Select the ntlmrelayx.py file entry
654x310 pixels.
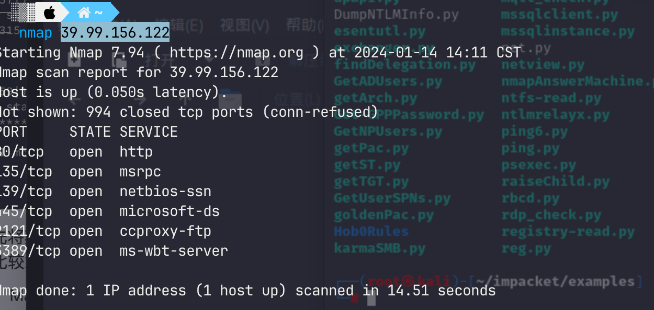[555, 115]
